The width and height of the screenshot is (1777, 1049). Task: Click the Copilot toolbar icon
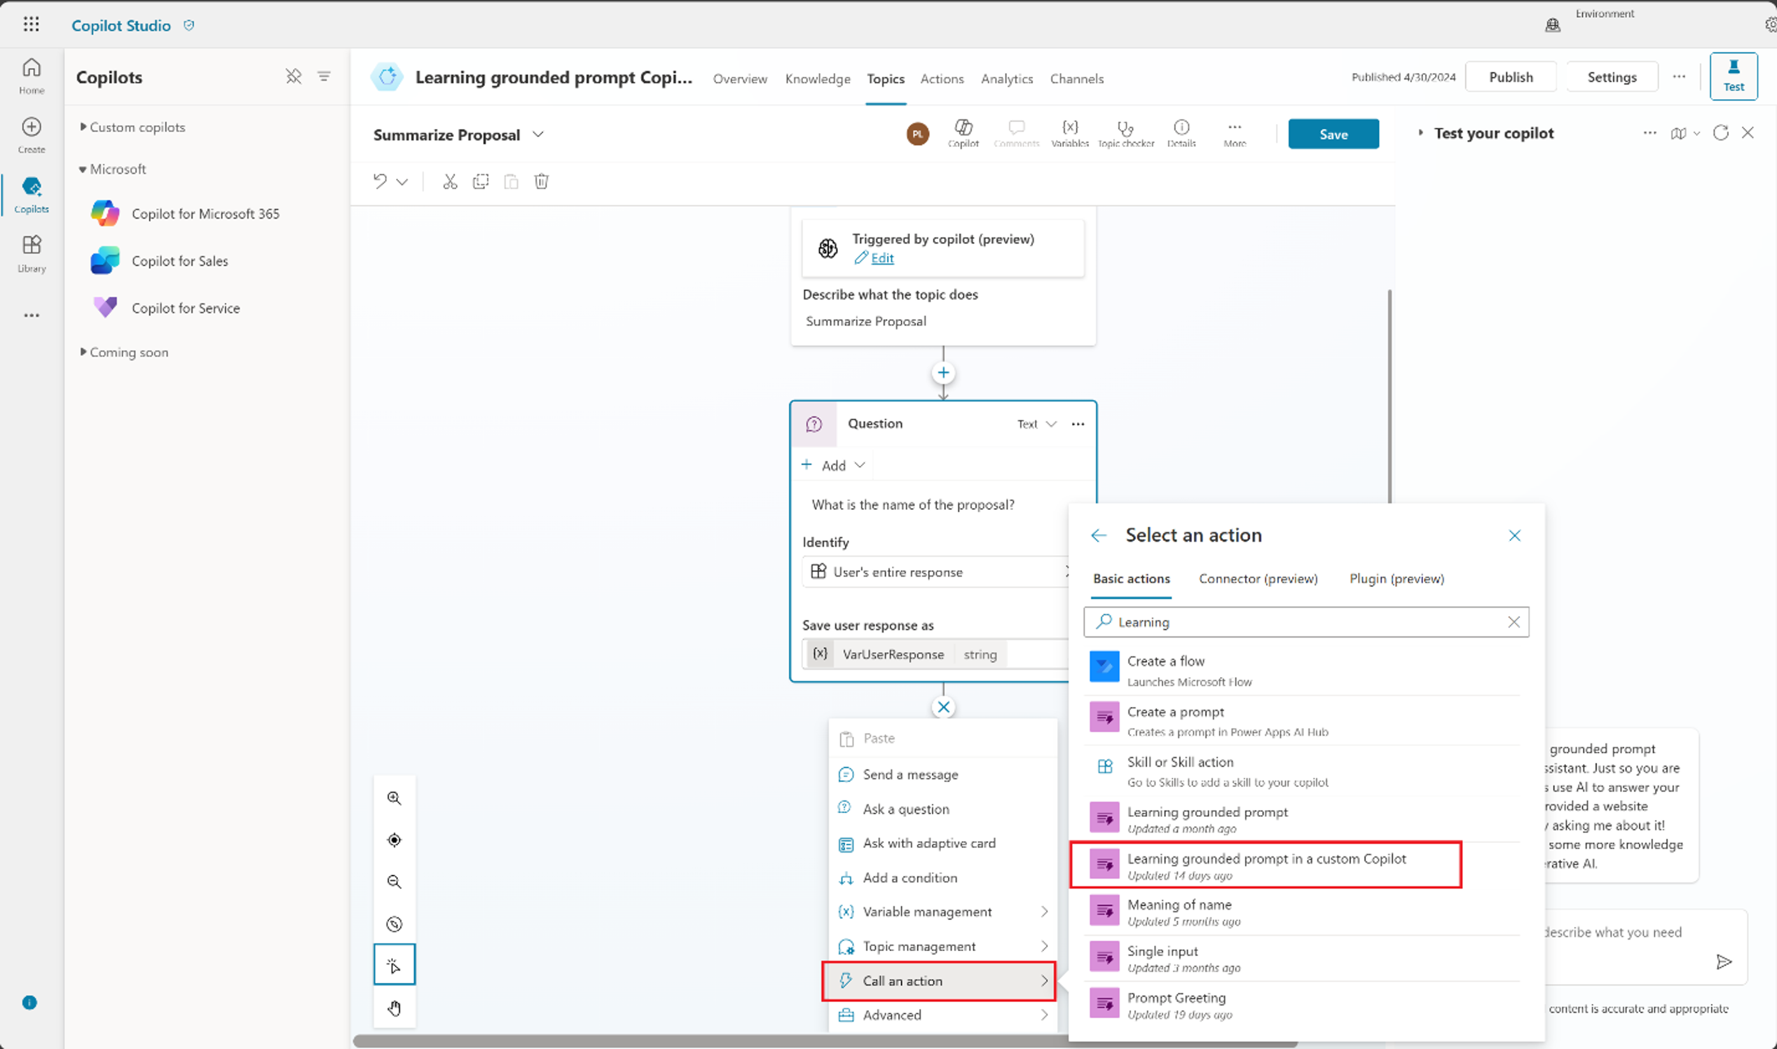pyautogui.click(x=963, y=133)
